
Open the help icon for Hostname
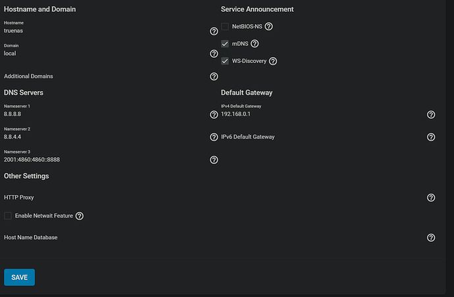coord(214,31)
